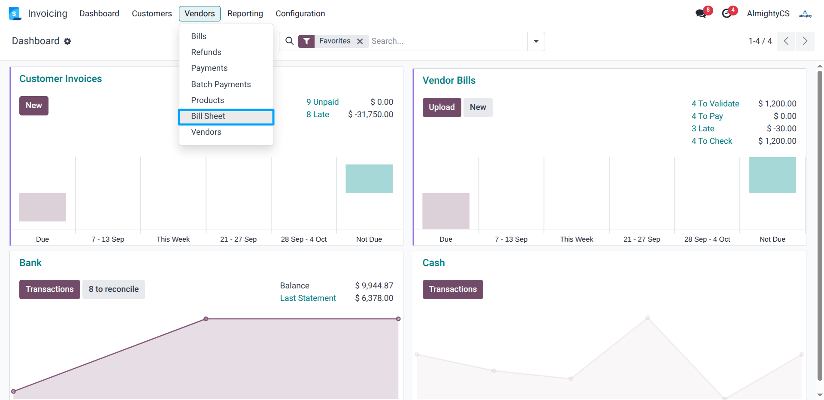Click the filter funnel icon

pyautogui.click(x=306, y=41)
